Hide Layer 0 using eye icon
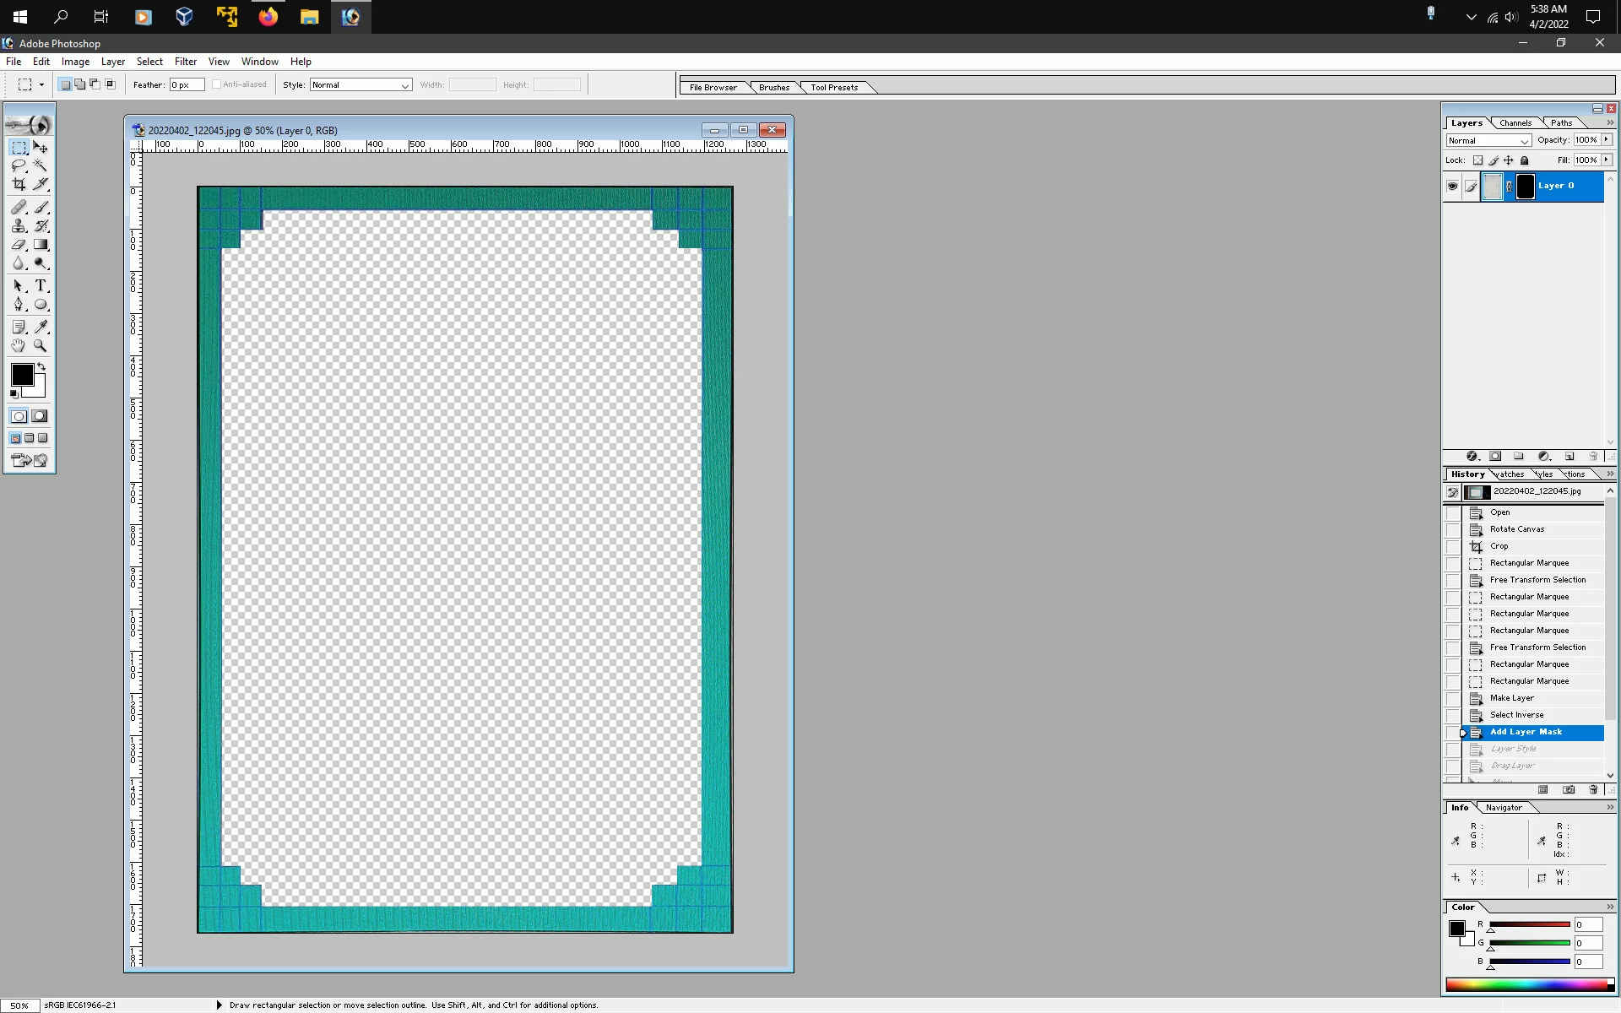This screenshot has height=1013, width=1621. (x=1452, y=187)
